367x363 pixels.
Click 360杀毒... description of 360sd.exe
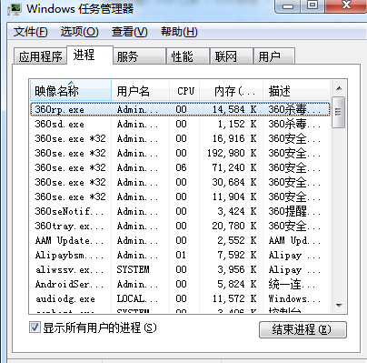coord(294,124)
